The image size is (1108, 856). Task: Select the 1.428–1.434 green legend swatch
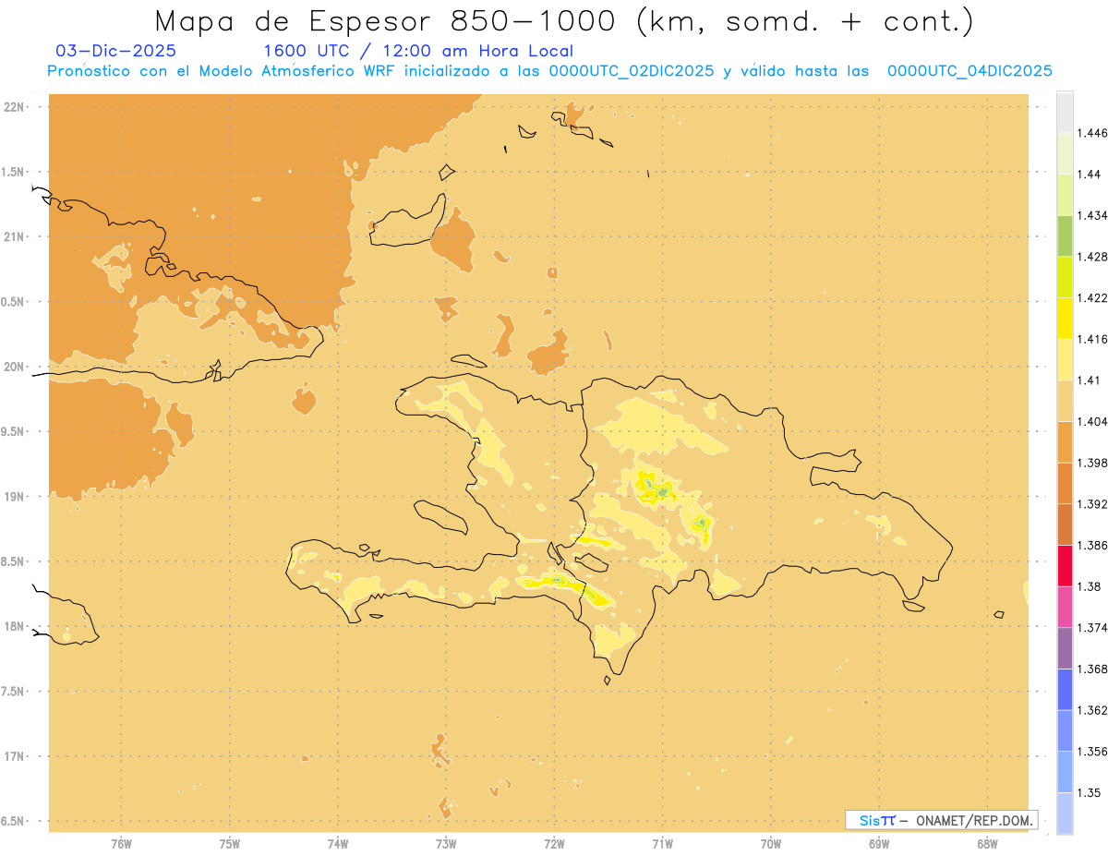[x=1065, y=235]
